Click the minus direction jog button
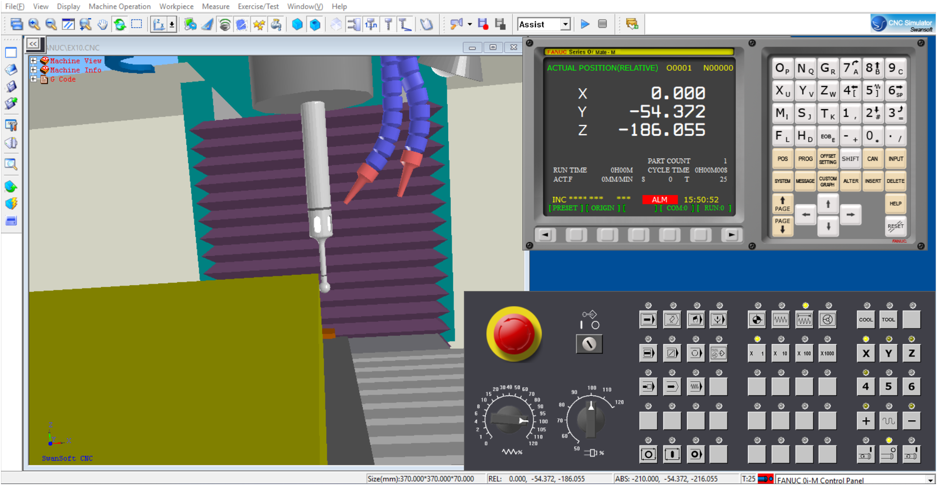This screenshot has width=937, height=485. tap(912, 421)
